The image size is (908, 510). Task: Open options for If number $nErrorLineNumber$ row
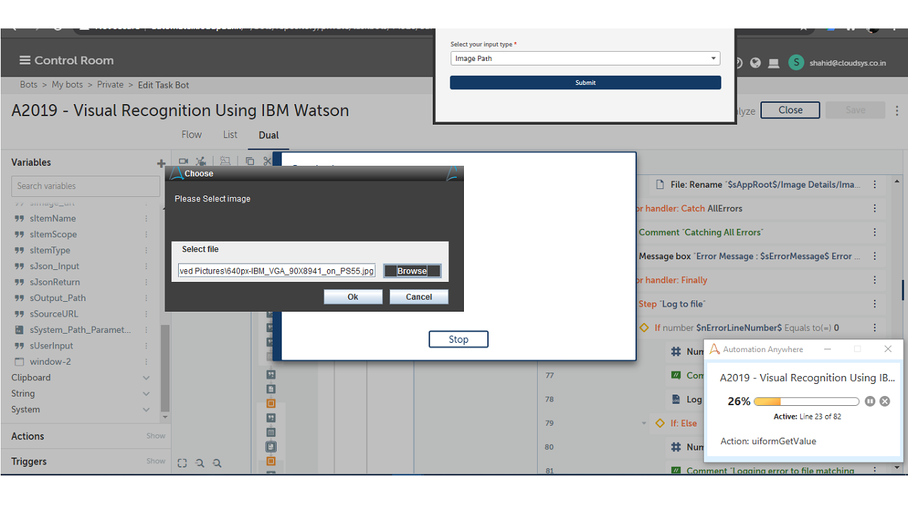(875, 328)
